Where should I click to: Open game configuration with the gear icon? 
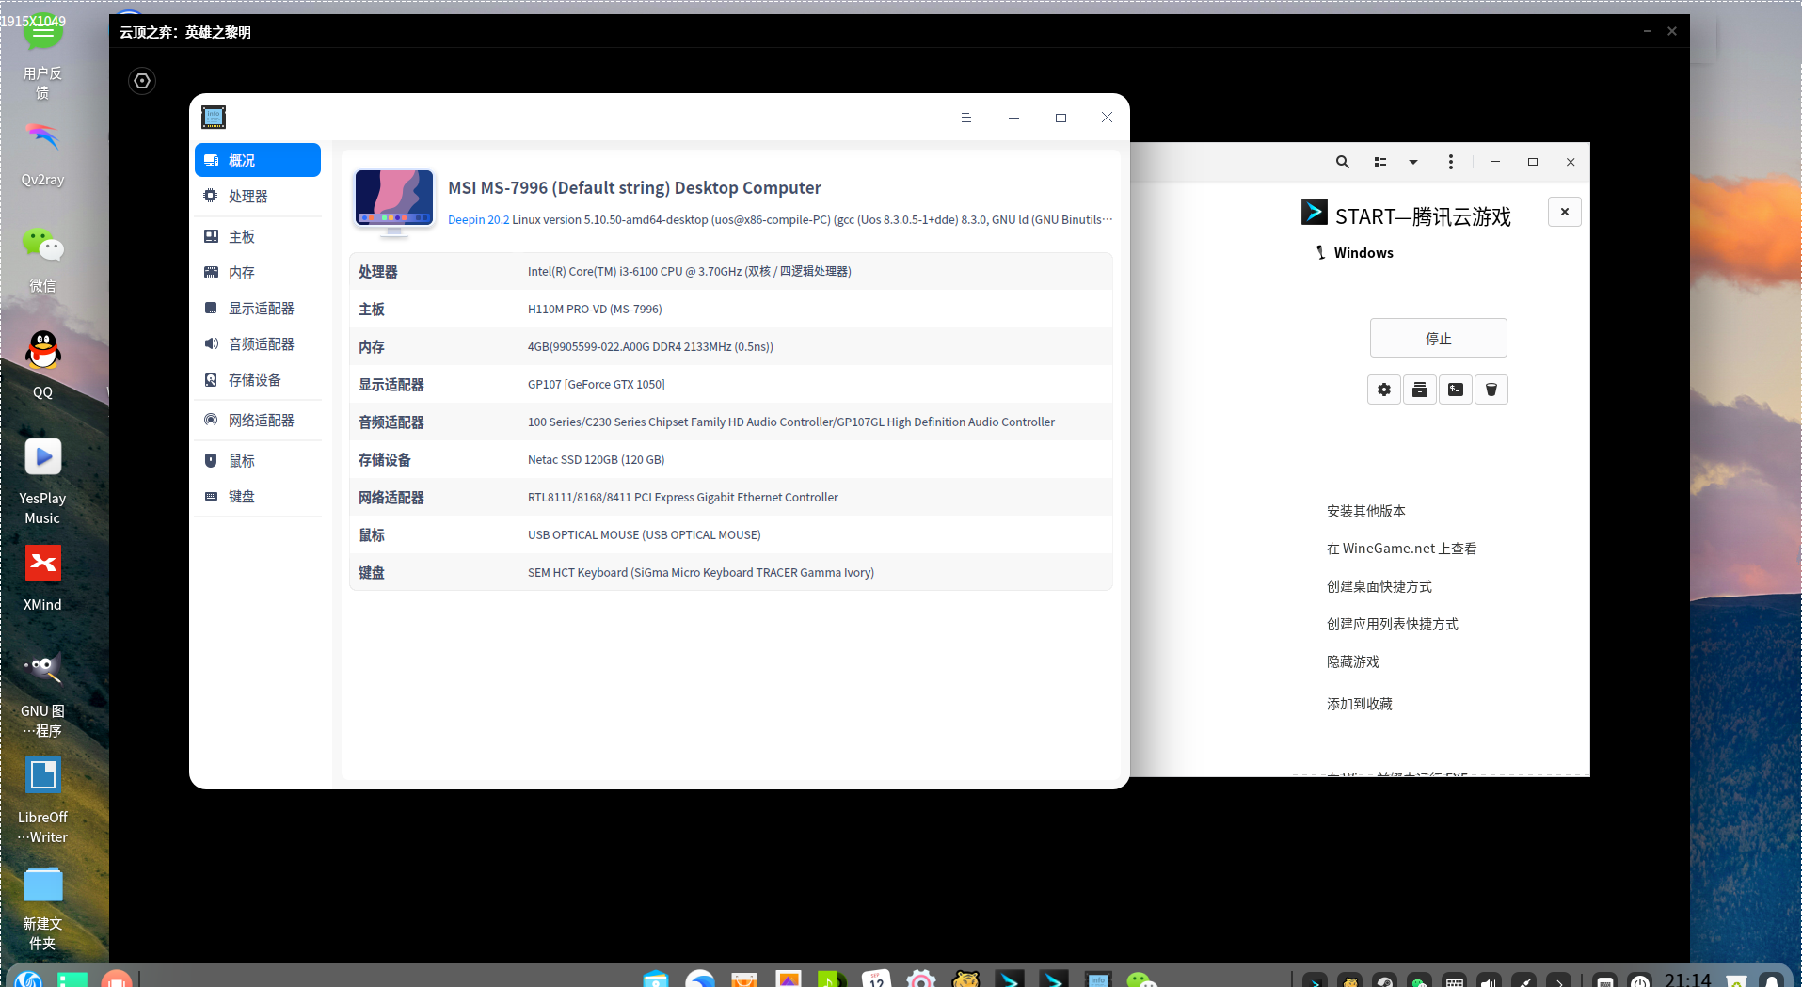pos(1384,390)
